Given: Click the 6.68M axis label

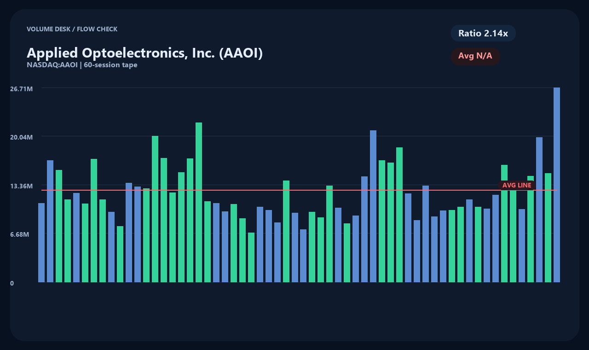Looking at the screenshot, I should click(20, 234).
